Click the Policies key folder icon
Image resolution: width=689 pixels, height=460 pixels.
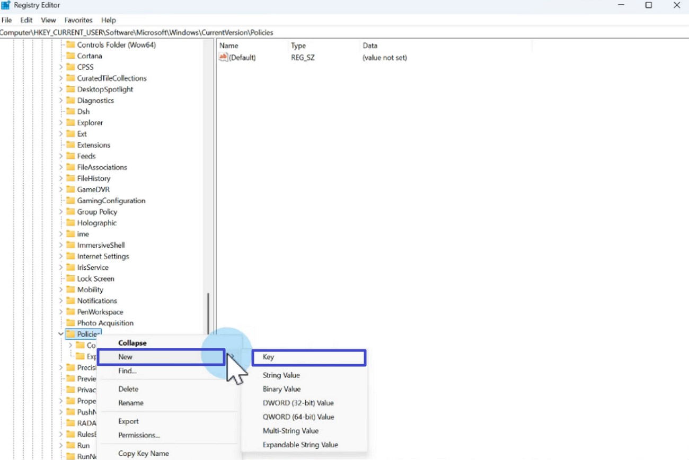pyautogui.click(x=70, y=334)
